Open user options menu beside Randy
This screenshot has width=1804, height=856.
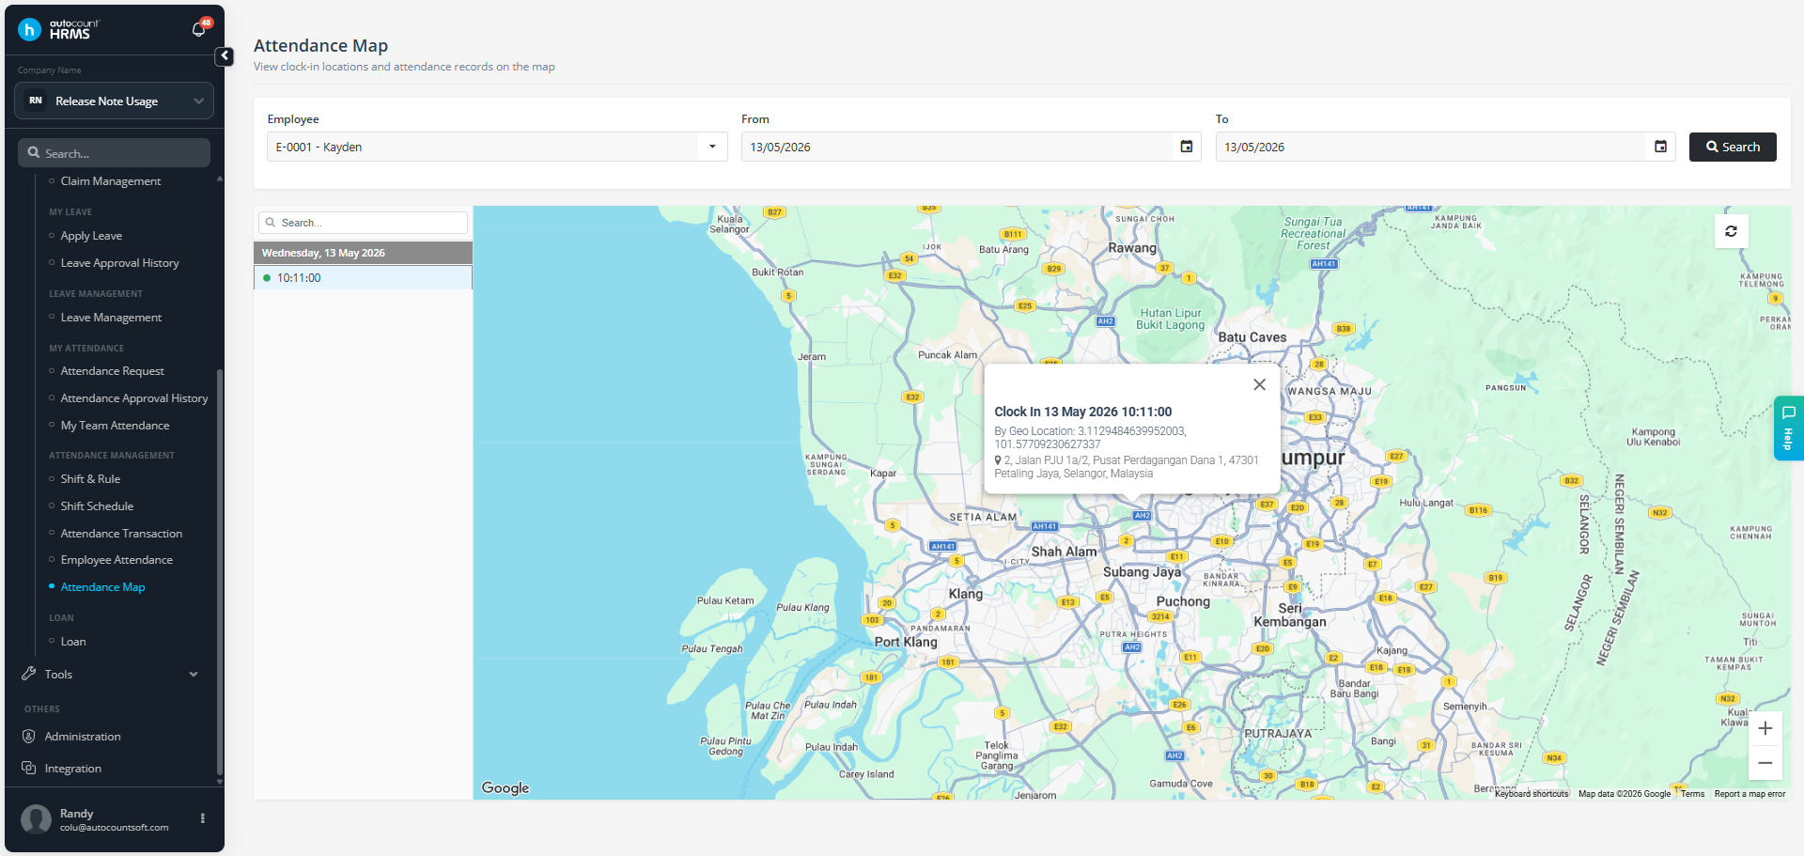click(202, 818)
